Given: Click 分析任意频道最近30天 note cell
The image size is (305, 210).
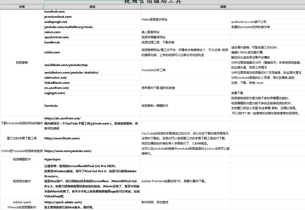Looking at the screenshot, I should coord(268,65).
